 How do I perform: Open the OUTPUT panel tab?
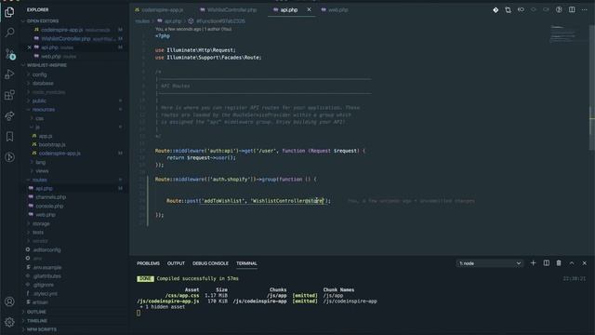coord(176,263)
